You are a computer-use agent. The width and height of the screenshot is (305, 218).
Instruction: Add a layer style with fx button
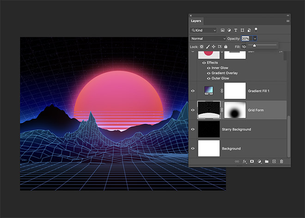pos(244,162)
